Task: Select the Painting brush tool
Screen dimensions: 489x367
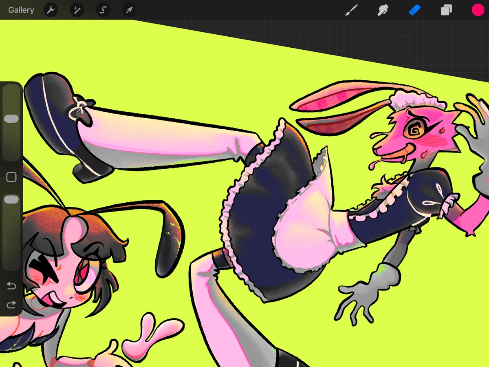Action: tap(352, 10)
